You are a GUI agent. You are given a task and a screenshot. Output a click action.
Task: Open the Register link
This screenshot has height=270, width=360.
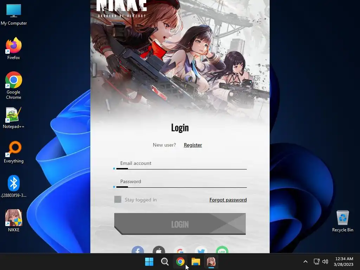193,145
